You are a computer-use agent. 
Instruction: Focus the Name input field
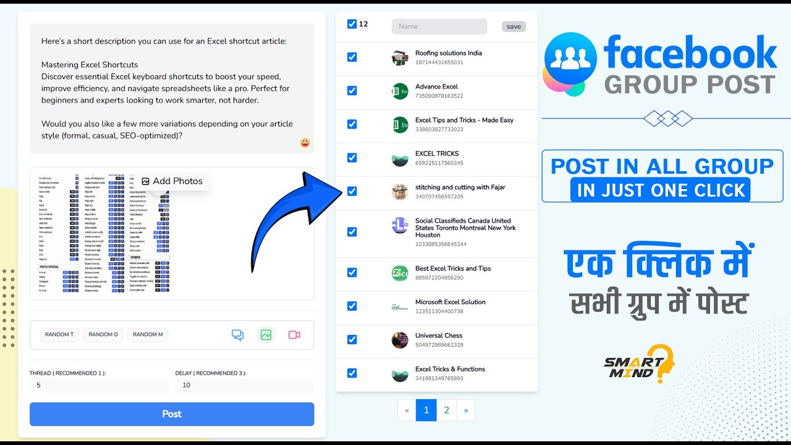(x=439, y=27)
